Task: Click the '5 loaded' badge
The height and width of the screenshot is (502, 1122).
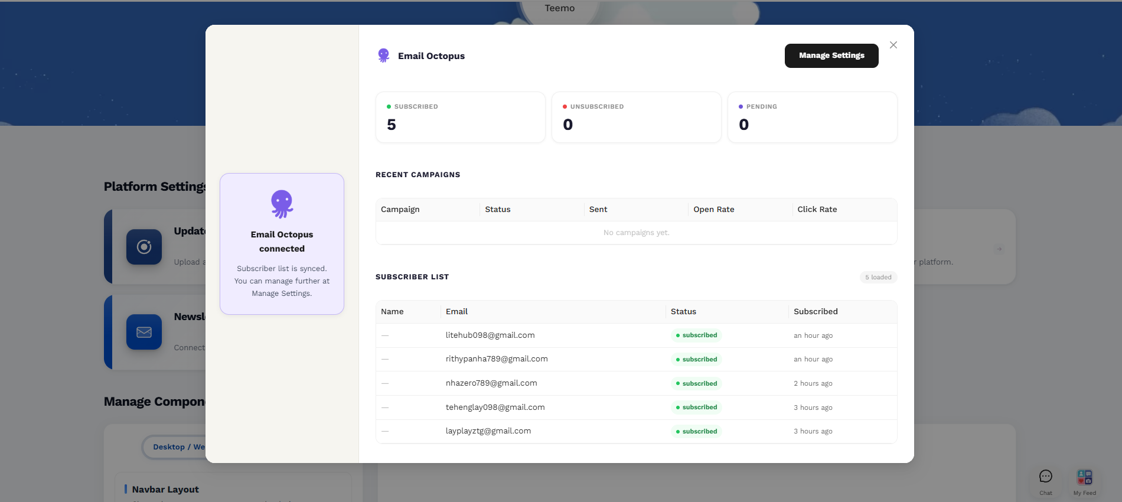Action: coord(879,278)
